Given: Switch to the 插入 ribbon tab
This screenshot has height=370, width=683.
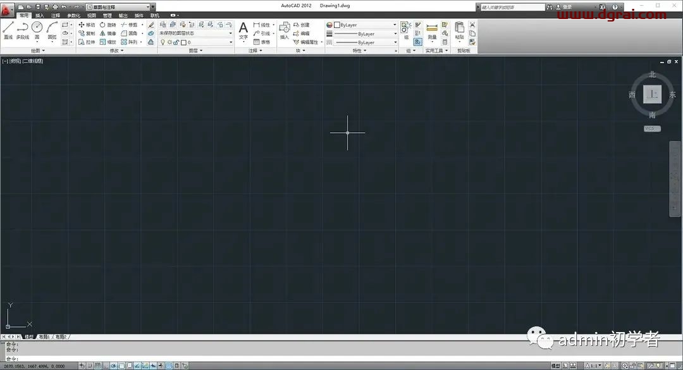Looking at the screenshot, I should tap(40, 15).
